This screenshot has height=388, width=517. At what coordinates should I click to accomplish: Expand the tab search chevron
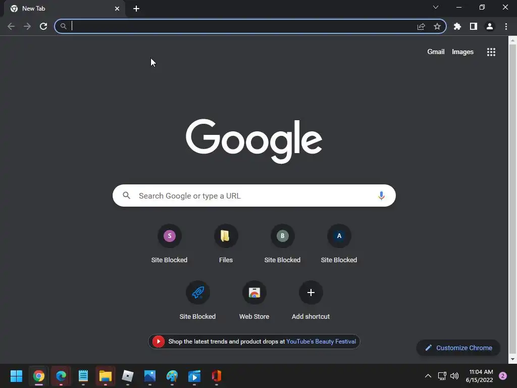[436, 7]
